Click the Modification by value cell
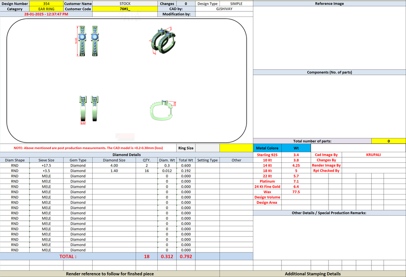Image resolution: width=406 pixels, height=277 pixels. click(224, 14)
